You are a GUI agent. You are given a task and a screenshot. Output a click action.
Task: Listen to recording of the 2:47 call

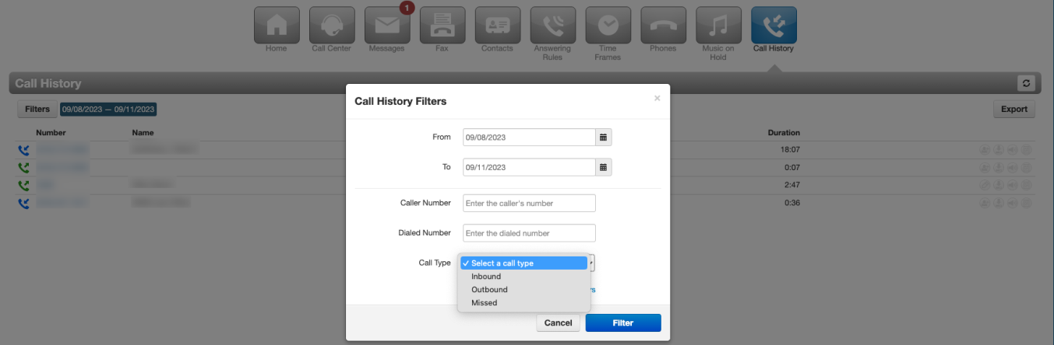coord(1013,185)
